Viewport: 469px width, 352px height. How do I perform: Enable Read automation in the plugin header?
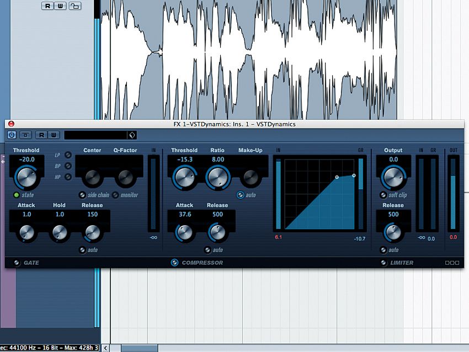41,135
